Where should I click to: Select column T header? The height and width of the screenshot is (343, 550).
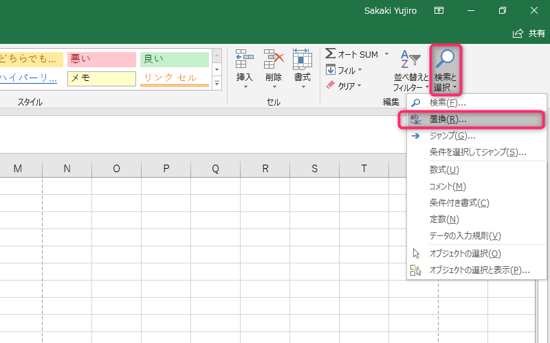coord(364,169)
